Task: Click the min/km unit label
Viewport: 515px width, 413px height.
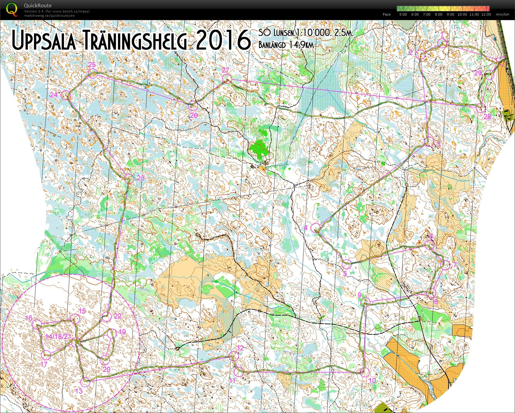Action: (502, 14)
